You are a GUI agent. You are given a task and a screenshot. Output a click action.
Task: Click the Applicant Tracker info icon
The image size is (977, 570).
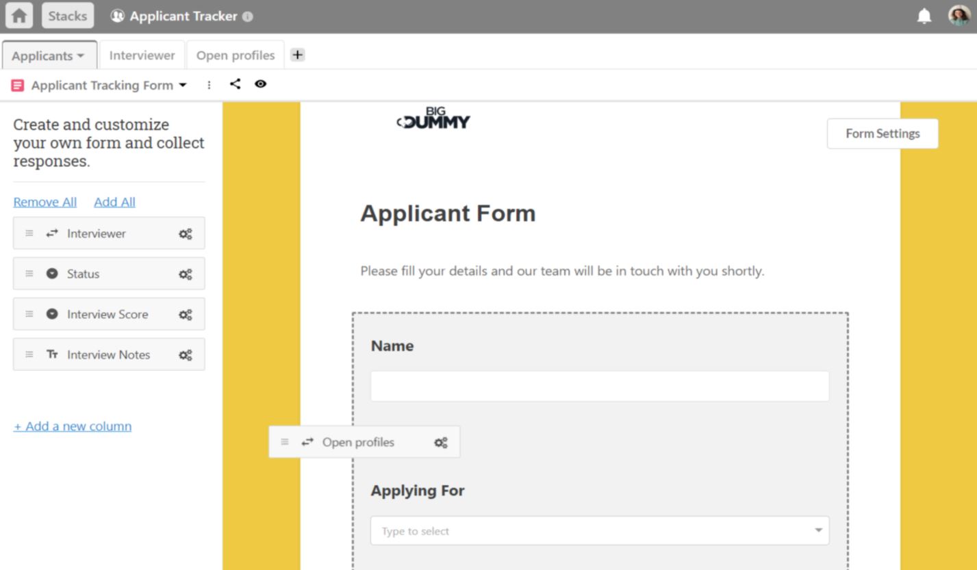(248, 16)
